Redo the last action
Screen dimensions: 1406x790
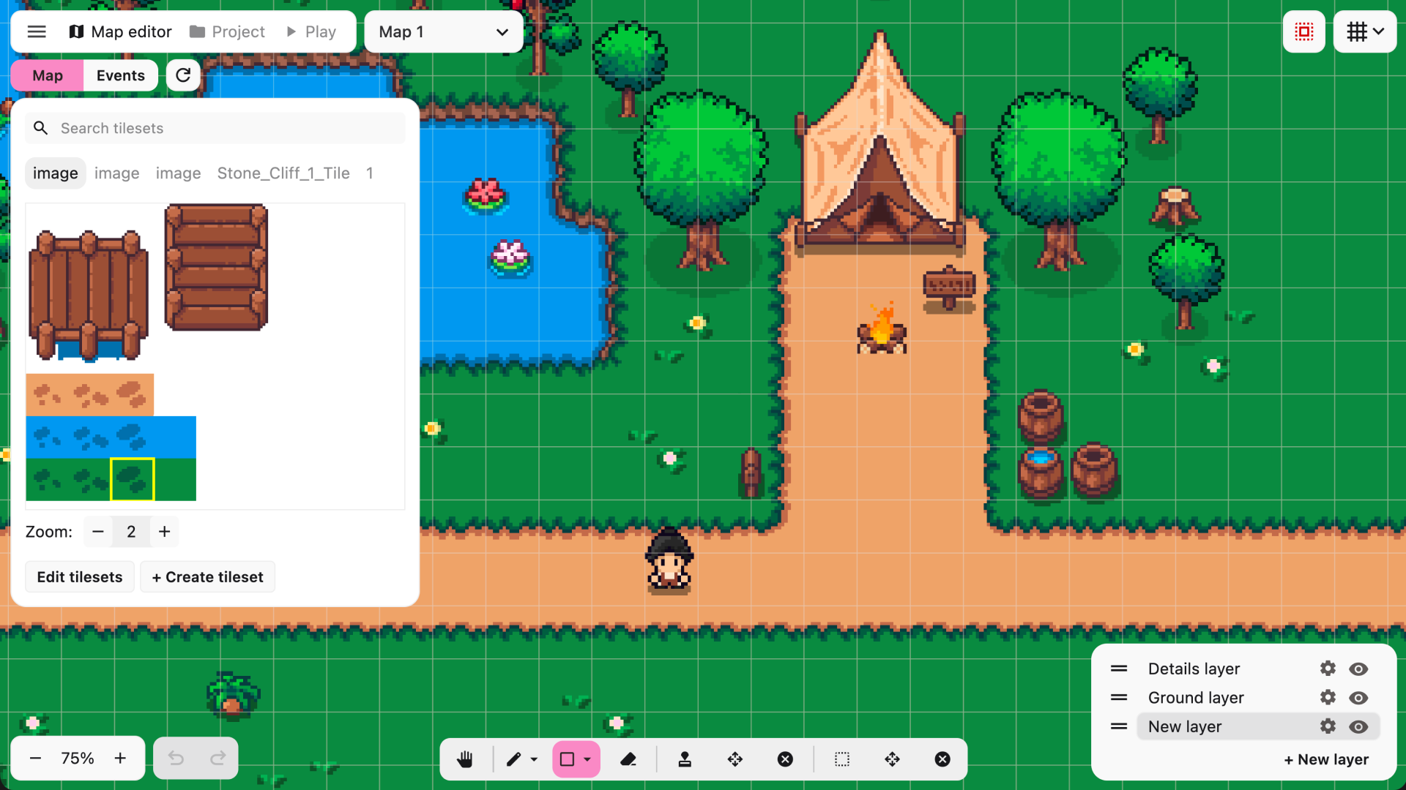pos(217,758)
